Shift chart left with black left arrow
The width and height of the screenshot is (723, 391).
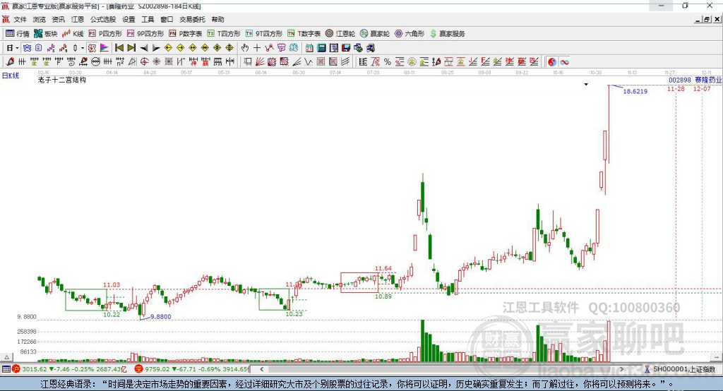tap(144, 48)
